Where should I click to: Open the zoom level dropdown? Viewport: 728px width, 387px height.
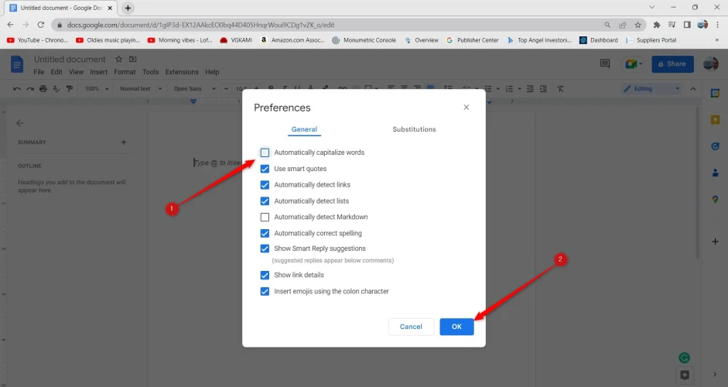tap(96, 89)
